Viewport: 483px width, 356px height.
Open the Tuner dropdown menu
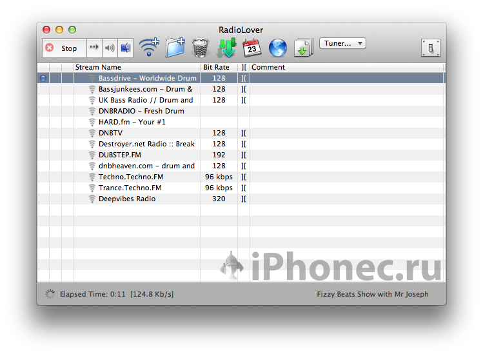pyautogui.click(x=342, y=43)
